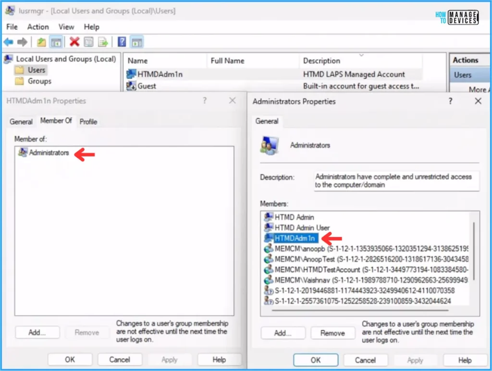This screenshot has width=492, height=371.
Task: Click Help in HTMDAdm1n Properties dialog
Action: (219, 359)
